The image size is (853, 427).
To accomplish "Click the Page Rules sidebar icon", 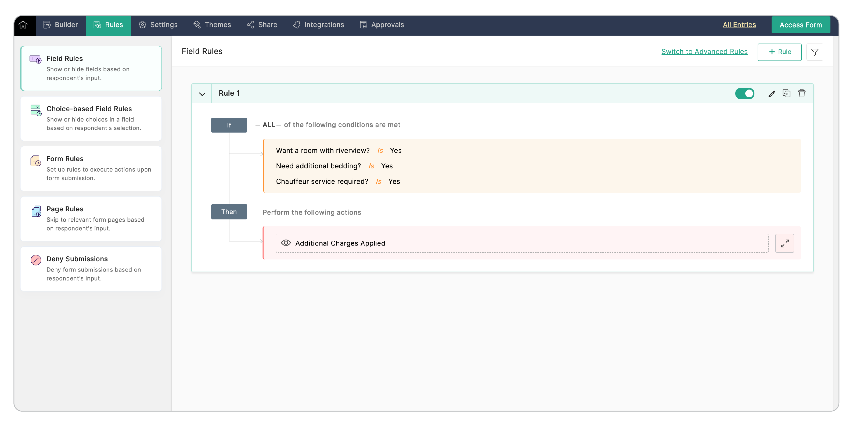I will [x=36, y=211].
